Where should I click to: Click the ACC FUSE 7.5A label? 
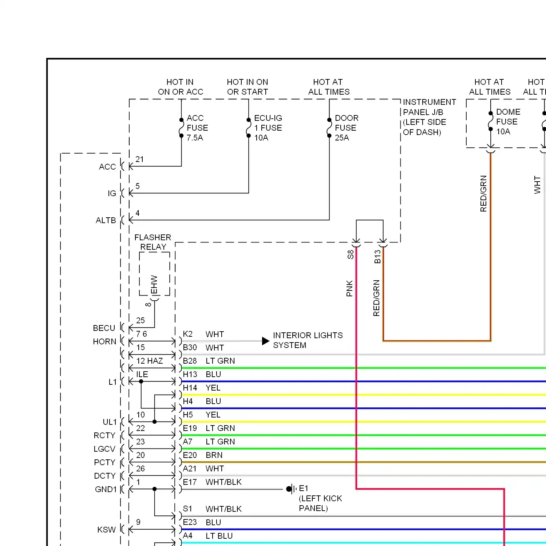click(197, 128)
